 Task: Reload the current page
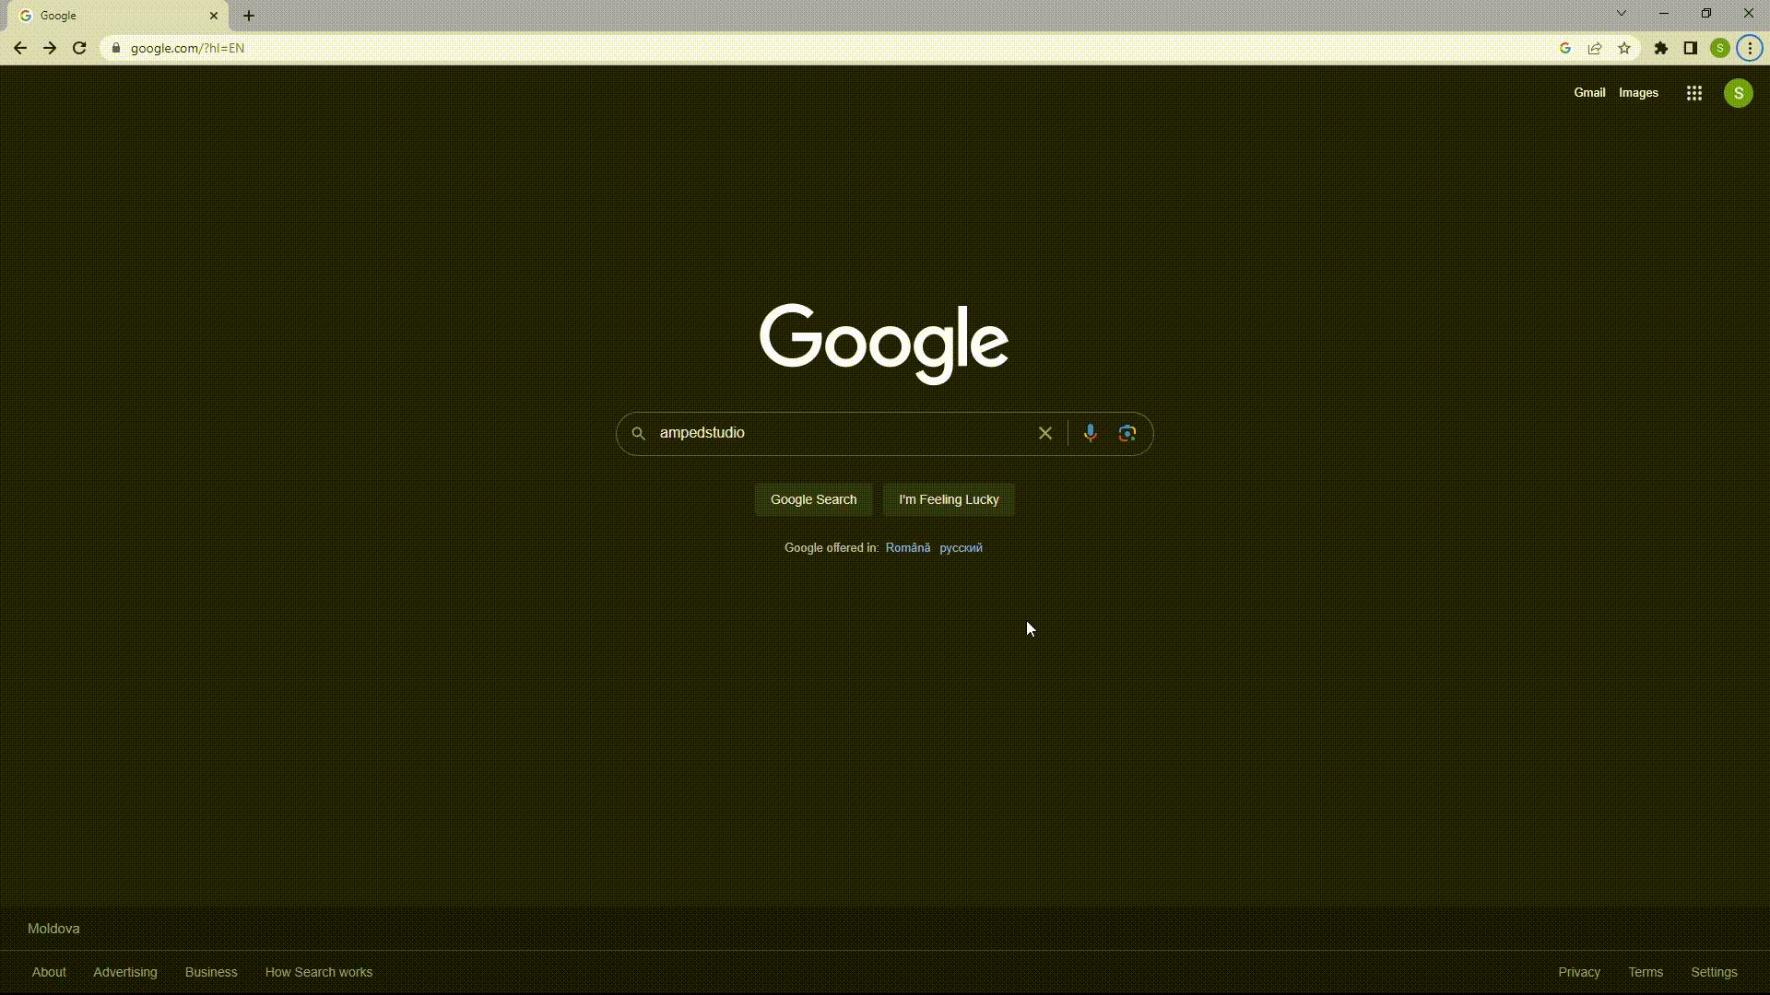tap(79, 48)
